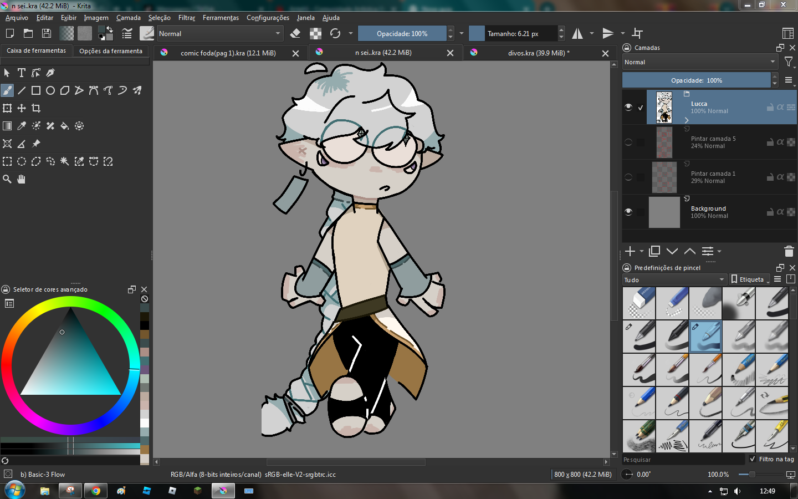Toggle Filtro na tag checkbox
798x499 pixels.
tap(753, 459)
